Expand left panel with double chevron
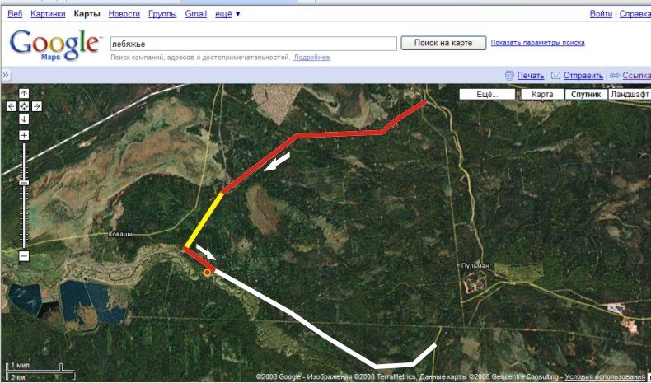Image resolution: width=651 pixels, height=383 pixels. pos(6,75)
